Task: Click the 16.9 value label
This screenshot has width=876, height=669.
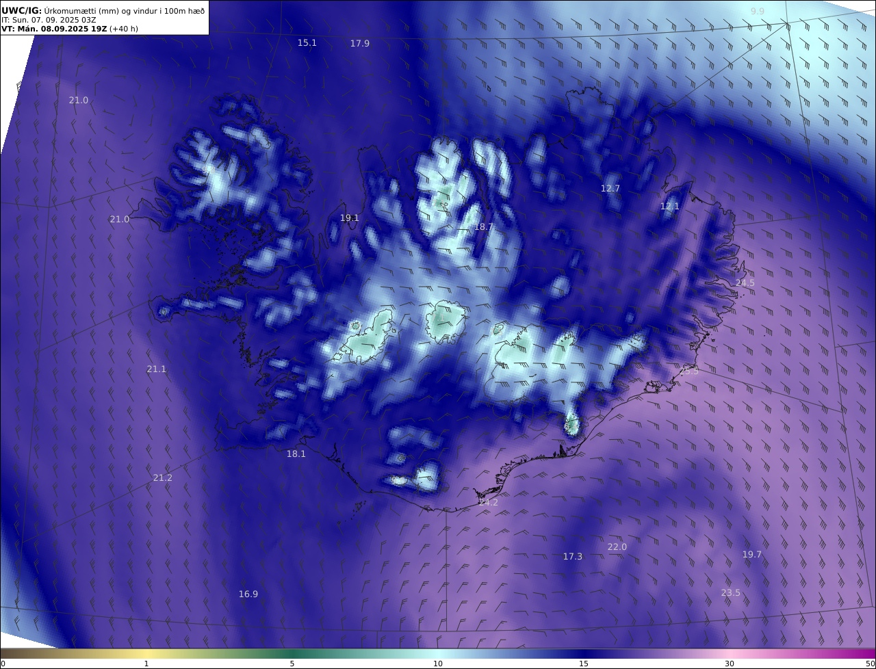Action: [x=248, y=594]
